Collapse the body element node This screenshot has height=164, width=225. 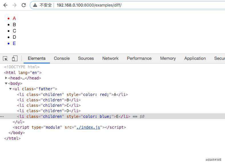[x=6, y=83]
